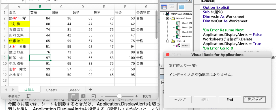Go to previous sheet tab arrow
Viewport: 276px width, 110px height.
[x=6, y=90]
